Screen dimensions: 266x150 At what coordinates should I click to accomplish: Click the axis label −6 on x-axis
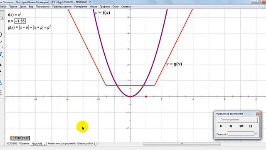coord(35,99)
